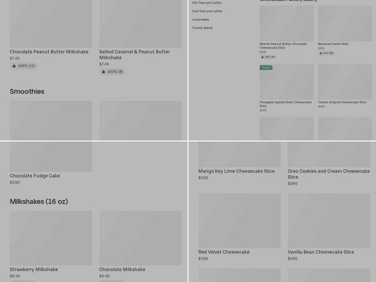The image size is (376, 282).
Task: Click the price under Bananas Foster Slice
Action: tap(321, 48)
